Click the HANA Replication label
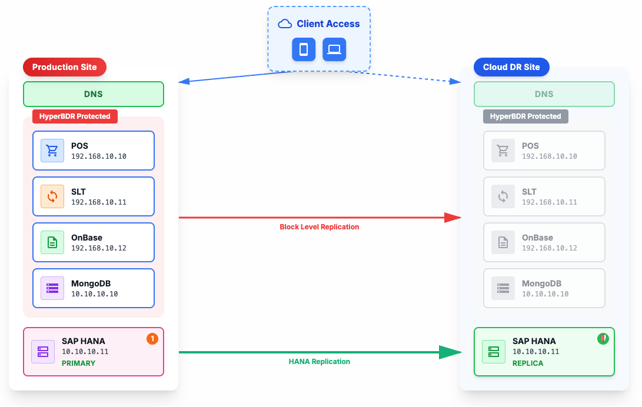Screen dimensions: 642x407 [x=319, y=362]
